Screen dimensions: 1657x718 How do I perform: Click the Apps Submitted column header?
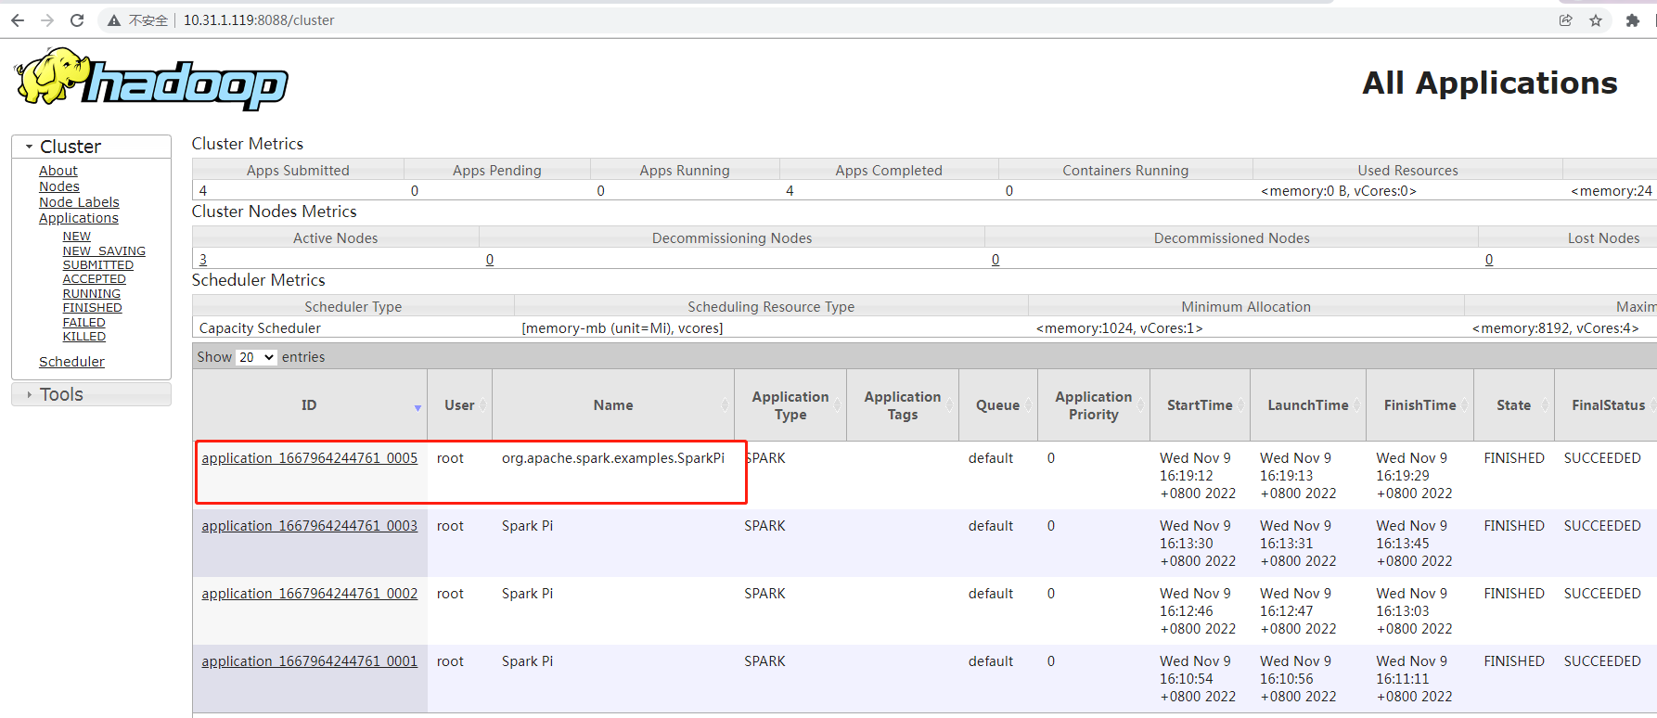(298, 170)
